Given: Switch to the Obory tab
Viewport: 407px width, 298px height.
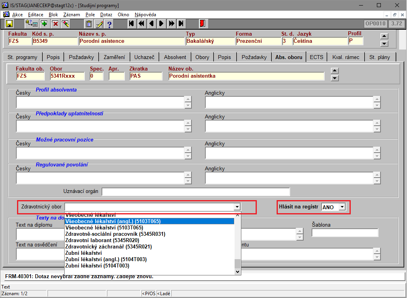Looking at the screenshot, I should tap(202, 57).
